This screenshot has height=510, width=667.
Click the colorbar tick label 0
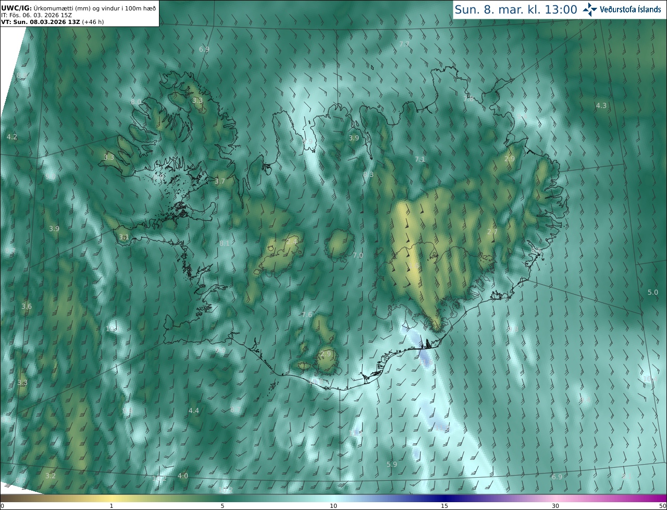(x=2, y=506)
